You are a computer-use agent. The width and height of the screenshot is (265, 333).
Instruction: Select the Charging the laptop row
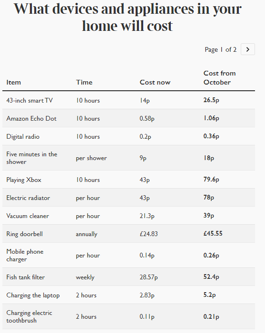pyautogui.click(x=128, y=295)
